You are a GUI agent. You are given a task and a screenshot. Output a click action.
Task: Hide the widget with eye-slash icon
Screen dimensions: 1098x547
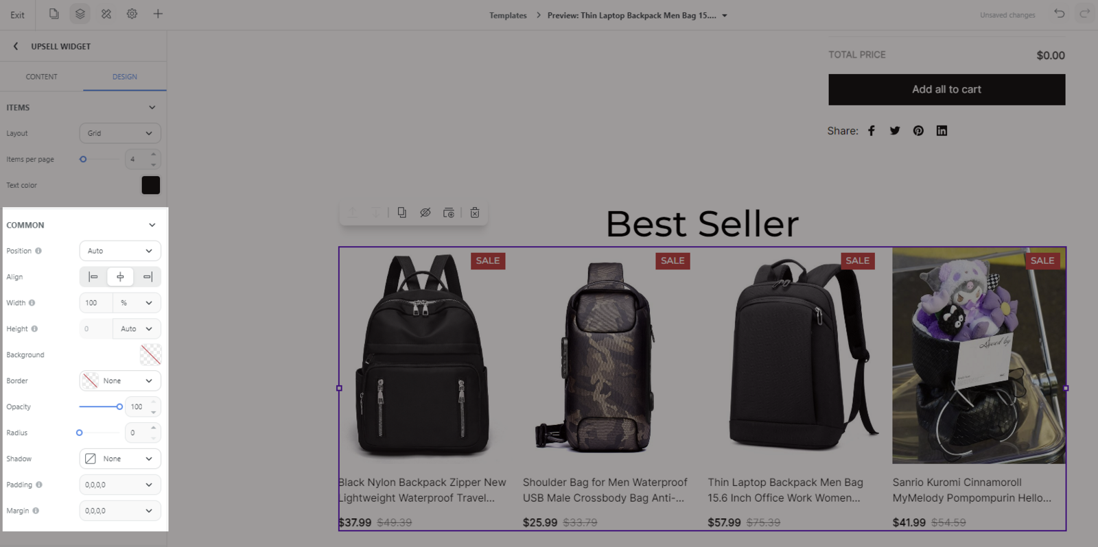tap(425, 212)
